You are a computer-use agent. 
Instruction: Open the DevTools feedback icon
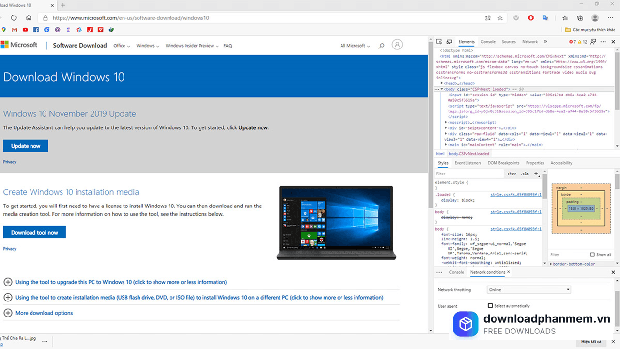(x=593, y=42)
